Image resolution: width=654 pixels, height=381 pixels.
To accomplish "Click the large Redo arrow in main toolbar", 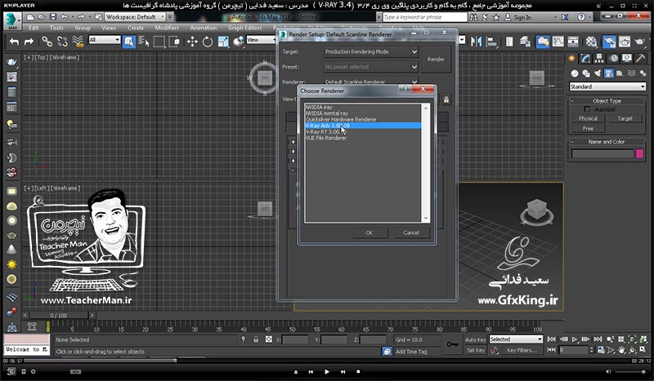I will pyautogui.click(x=29, y=42).
